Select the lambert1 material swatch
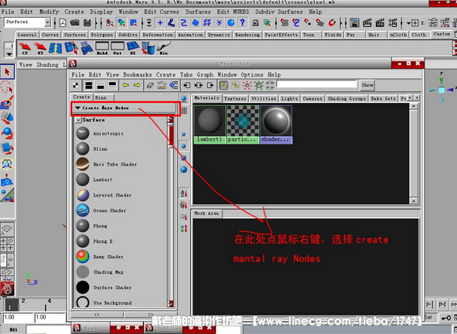The width and height of the screenshot is (457, 334). (210, 124)
